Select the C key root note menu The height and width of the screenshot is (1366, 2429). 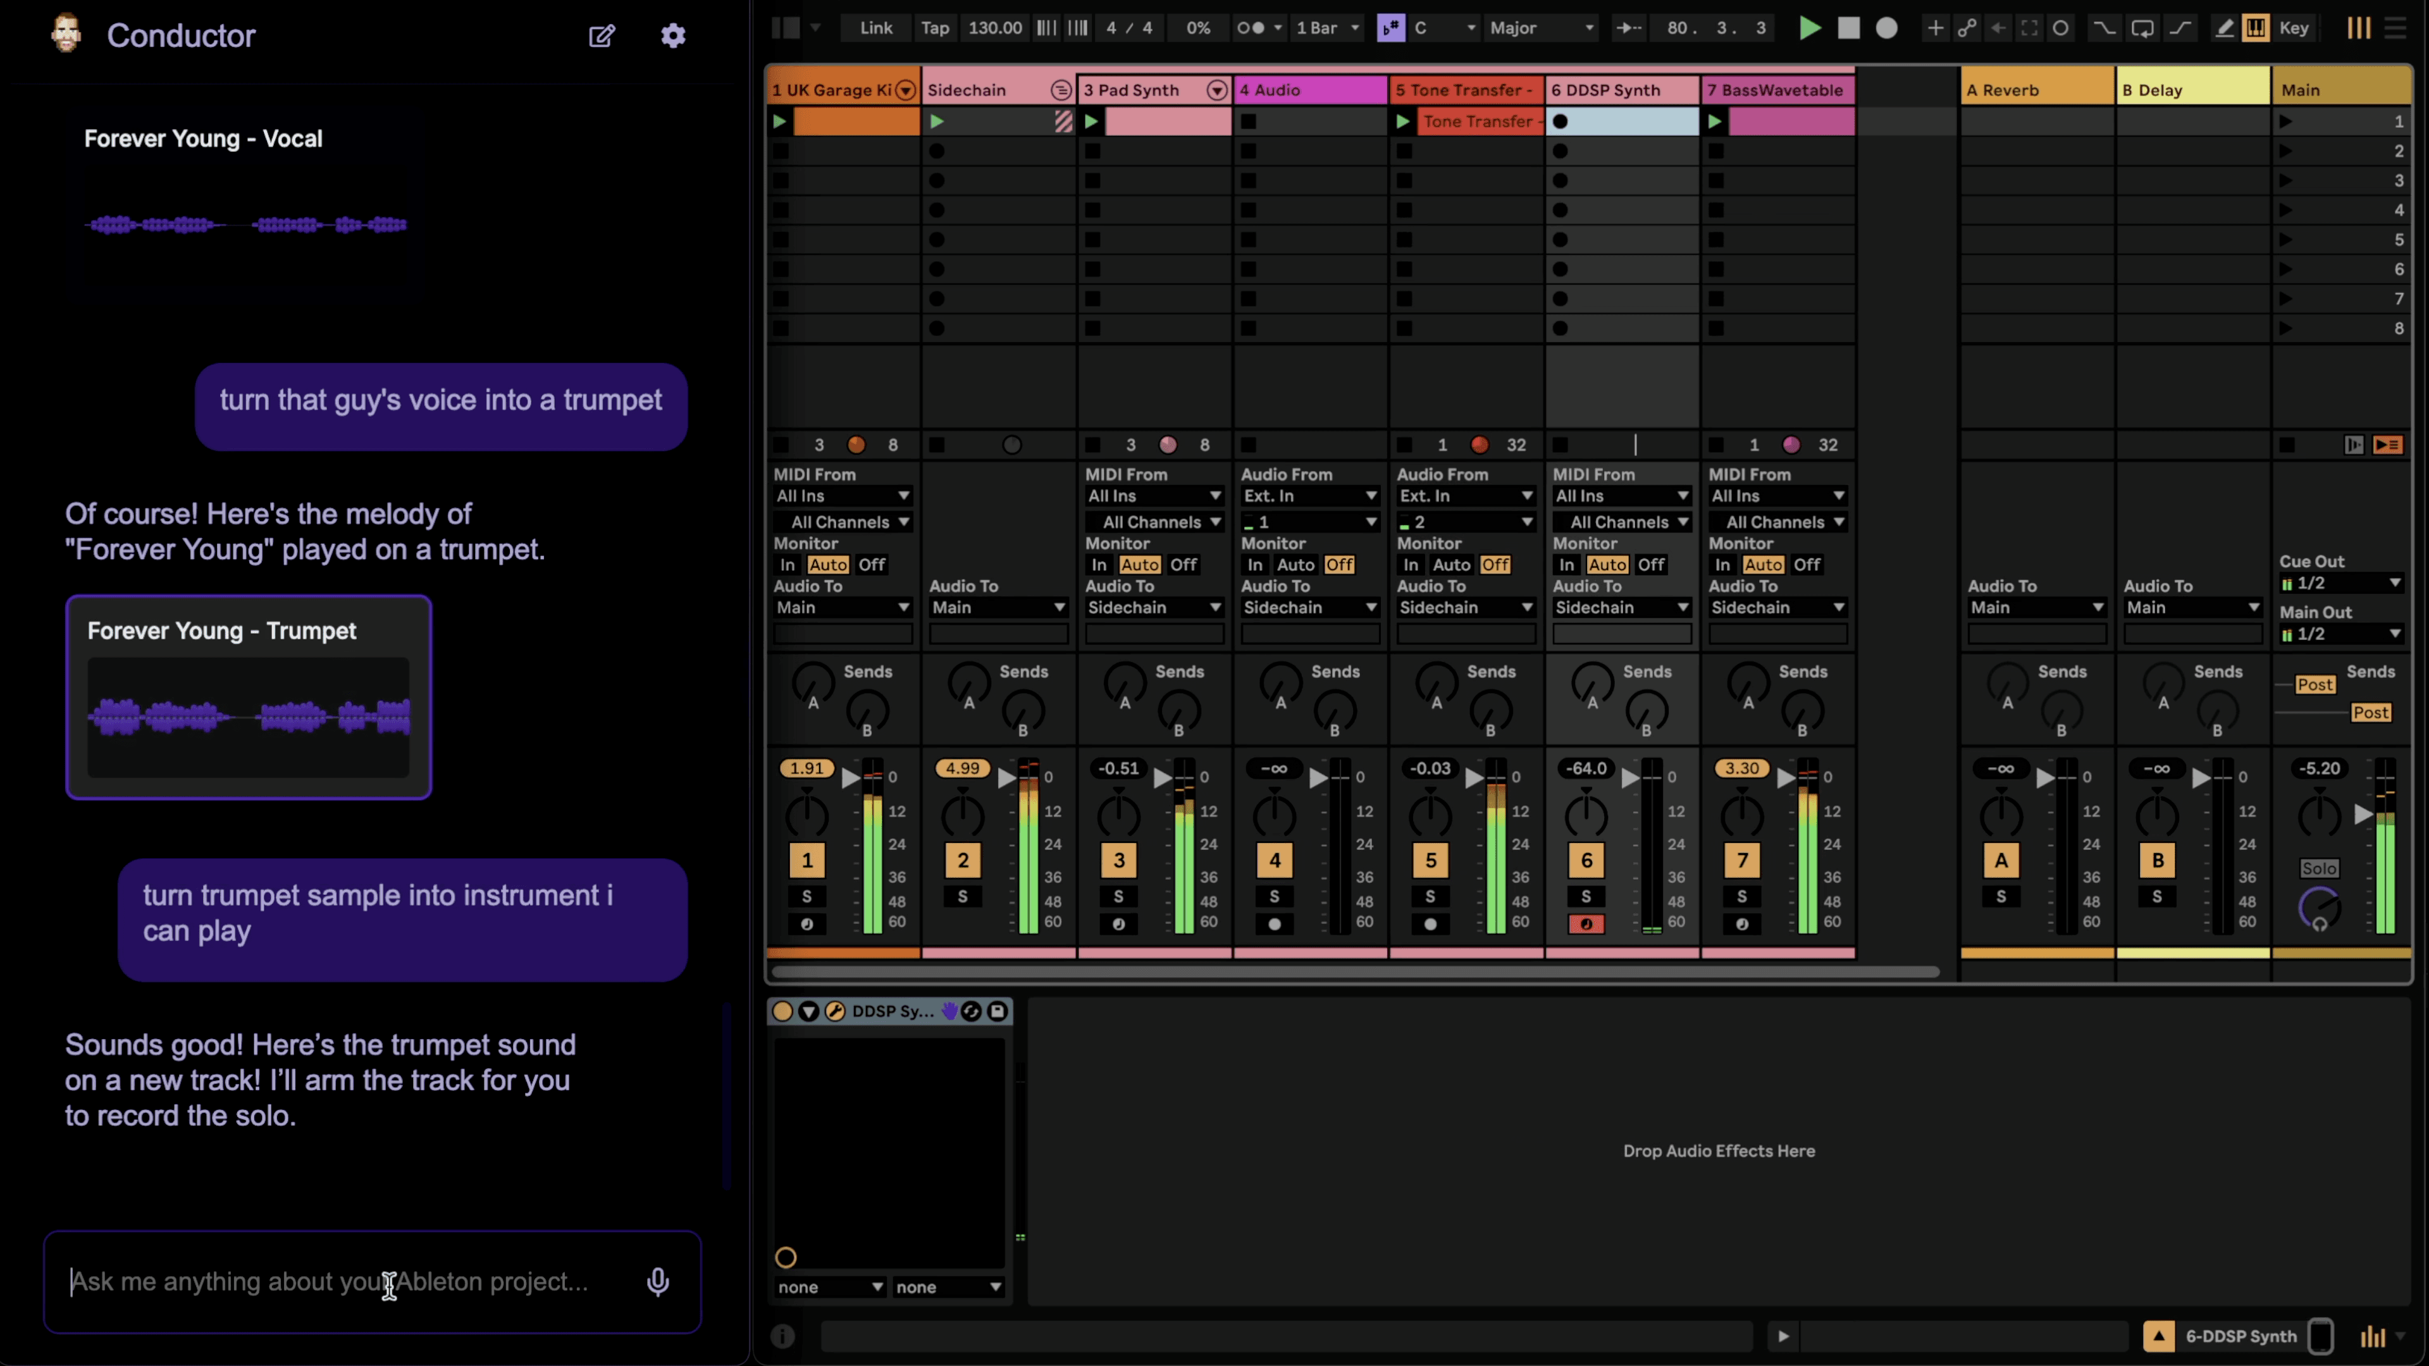[x=1438, y=27]
